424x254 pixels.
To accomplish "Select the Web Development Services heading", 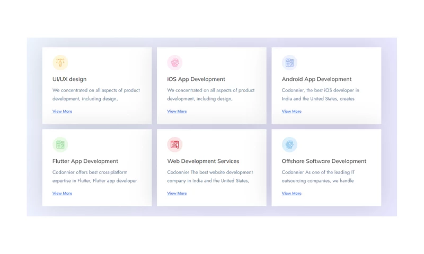I will point(203,161).
